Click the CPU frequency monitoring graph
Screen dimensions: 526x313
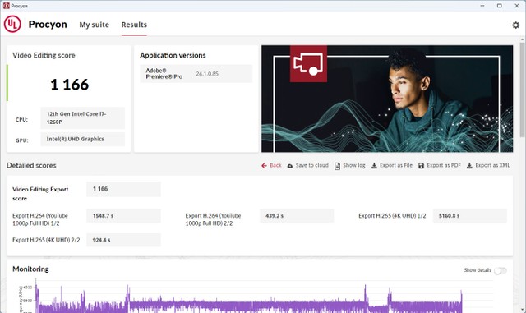click(248, 297)
